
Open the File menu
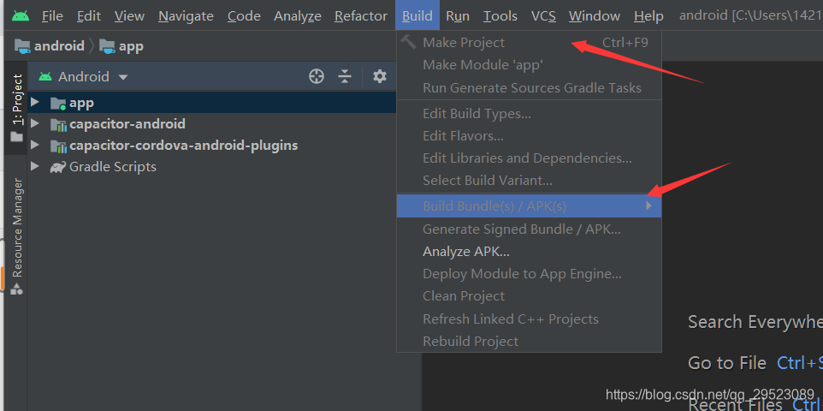click(52, 16)
